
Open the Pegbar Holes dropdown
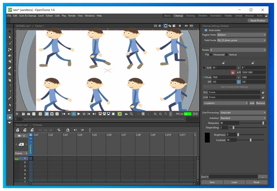tap(242, 35)
